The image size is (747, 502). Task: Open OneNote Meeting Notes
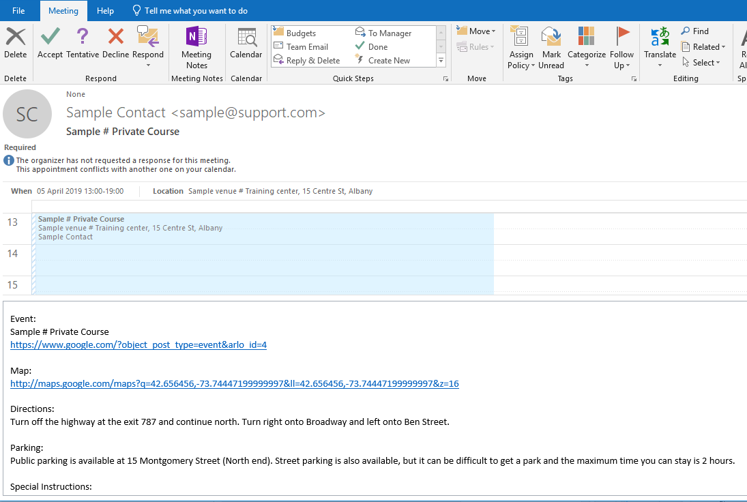[196, 48]
